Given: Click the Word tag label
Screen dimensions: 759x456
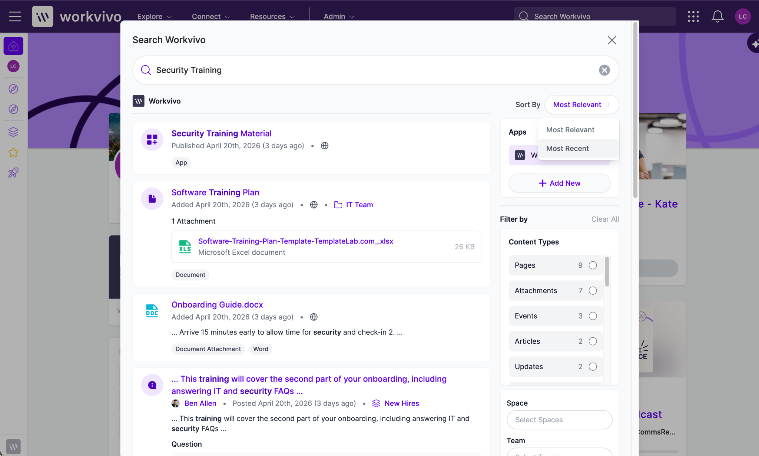Looking at the screenshot, I should 261,349.
